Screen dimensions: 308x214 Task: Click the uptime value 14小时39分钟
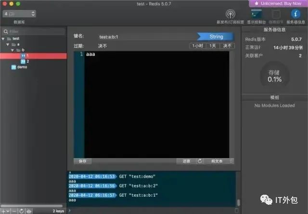point(288,48)
